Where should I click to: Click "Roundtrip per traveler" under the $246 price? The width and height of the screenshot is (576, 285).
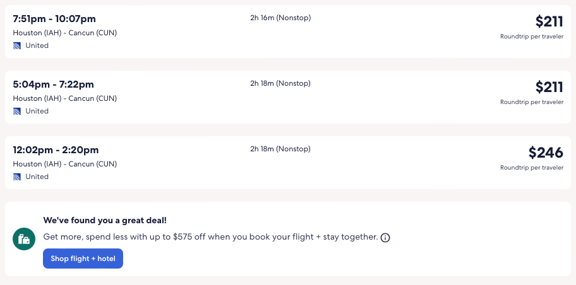[x=532, y=168]
